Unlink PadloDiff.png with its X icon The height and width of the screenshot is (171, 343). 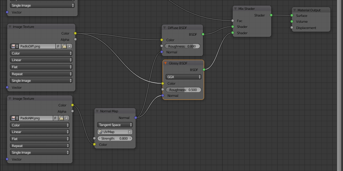[x=69, y=46]
